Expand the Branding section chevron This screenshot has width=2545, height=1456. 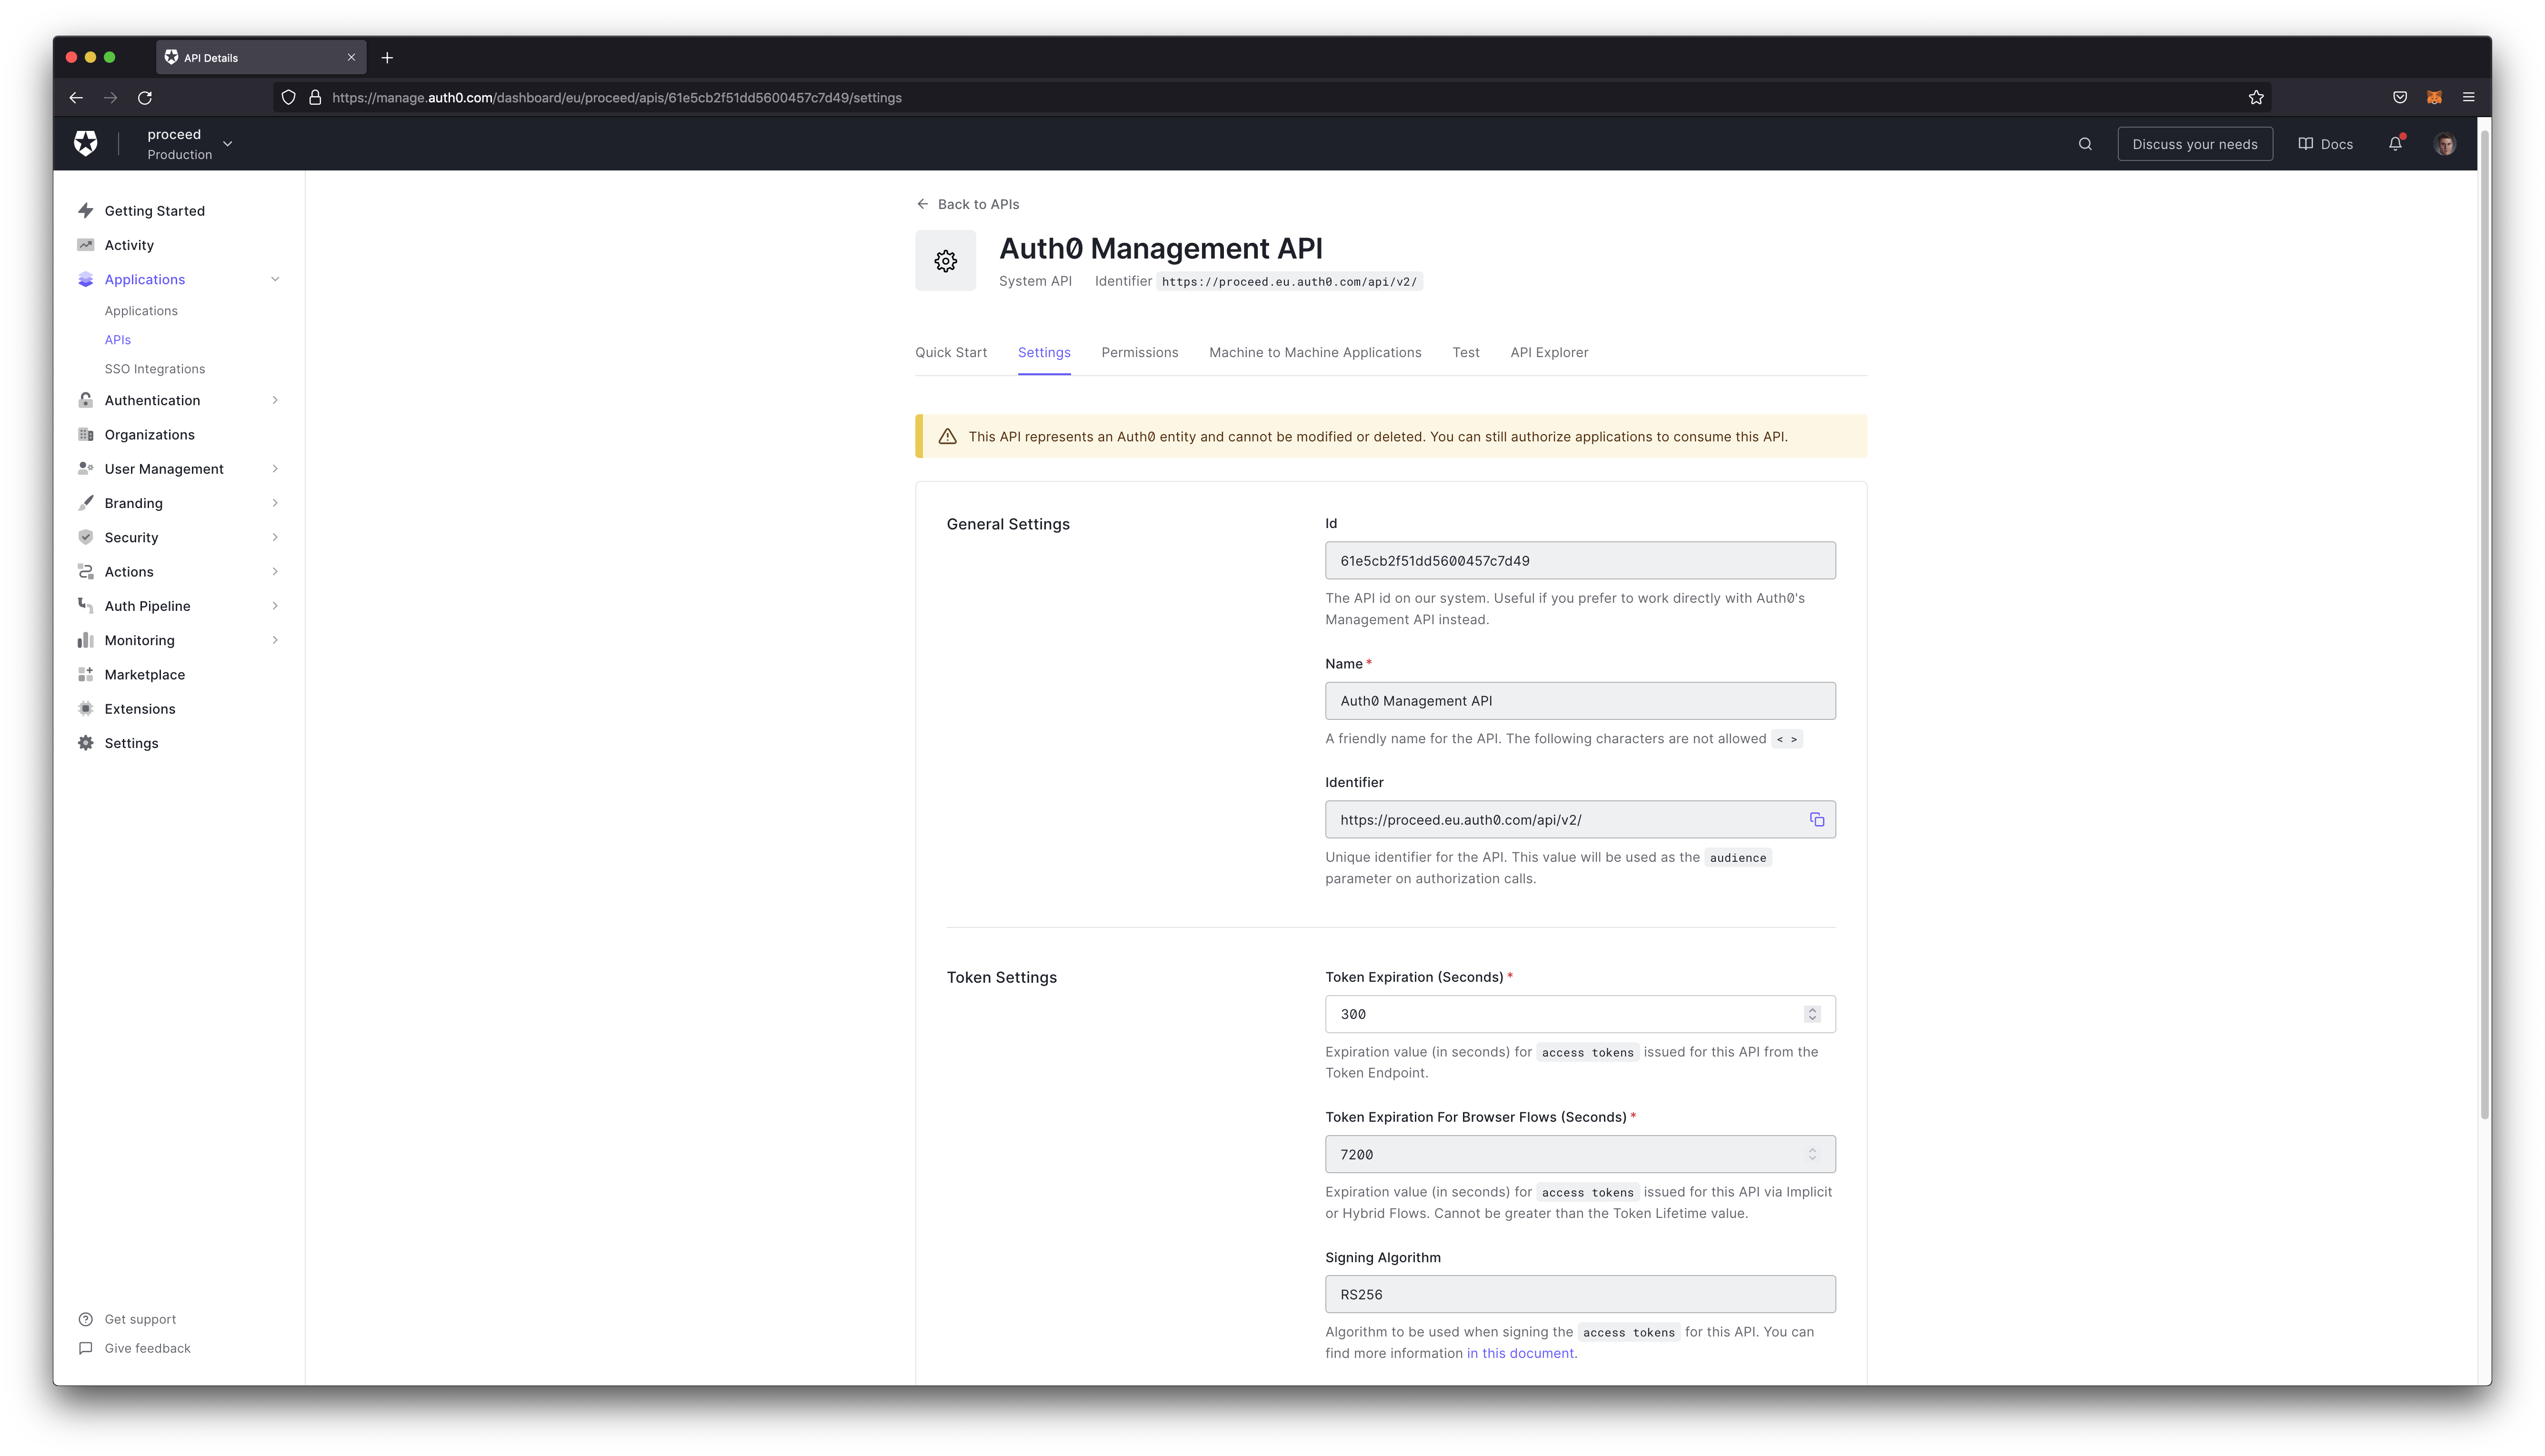click(x=275, y=503)
